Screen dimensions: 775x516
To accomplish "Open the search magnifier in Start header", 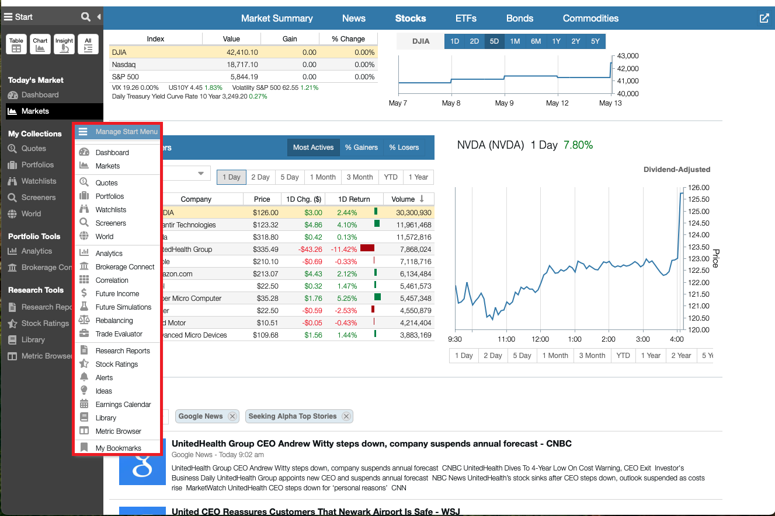I will pos(86,17).
